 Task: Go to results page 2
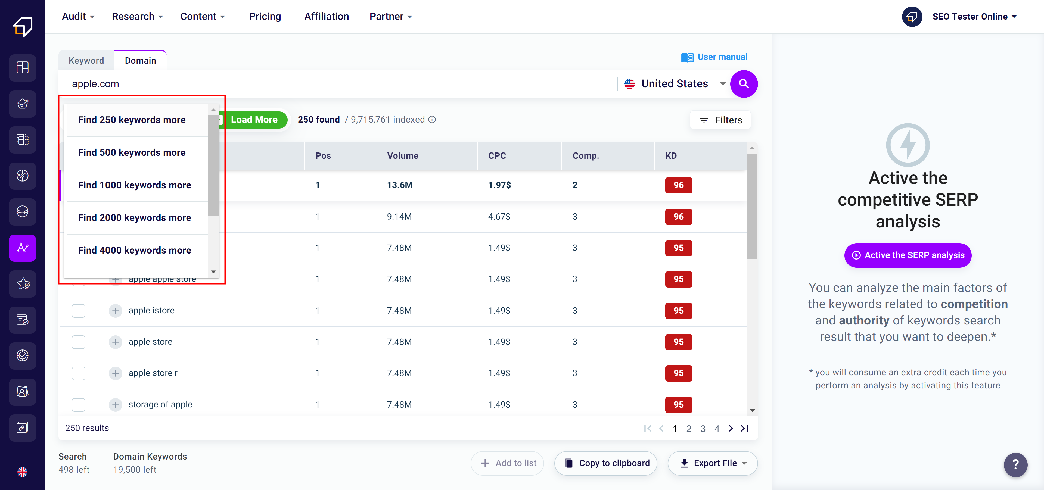[689, 429]
